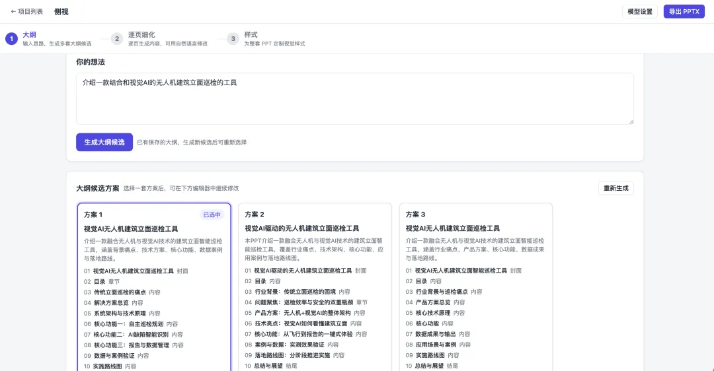Click 方案 3 row 10 总结与展望
Screen dimensions: 714x371
pyautogui.click(x=432, y=366)
